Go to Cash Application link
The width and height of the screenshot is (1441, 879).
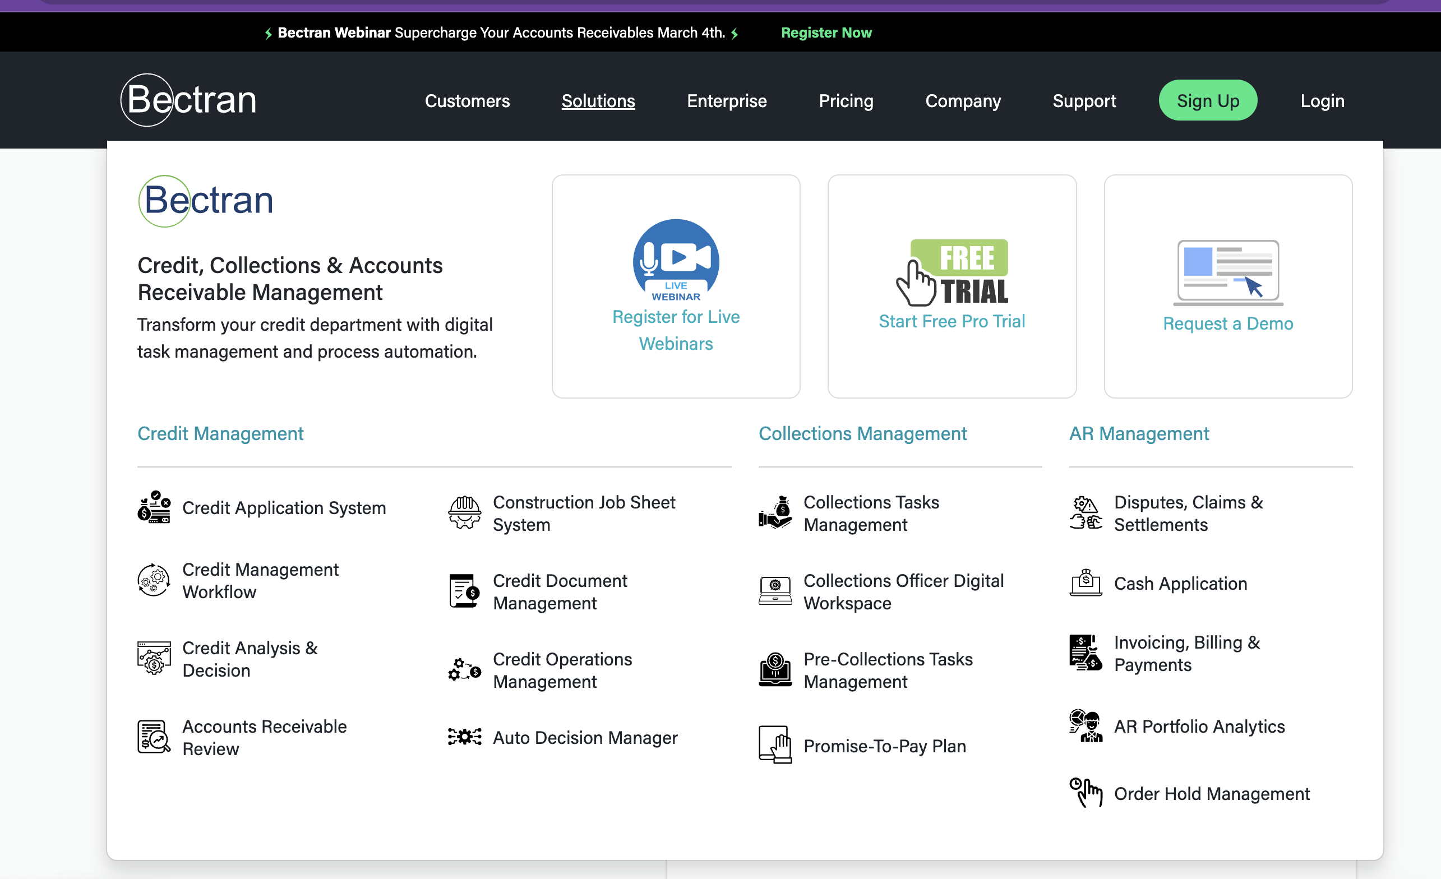pos(1180,583)
